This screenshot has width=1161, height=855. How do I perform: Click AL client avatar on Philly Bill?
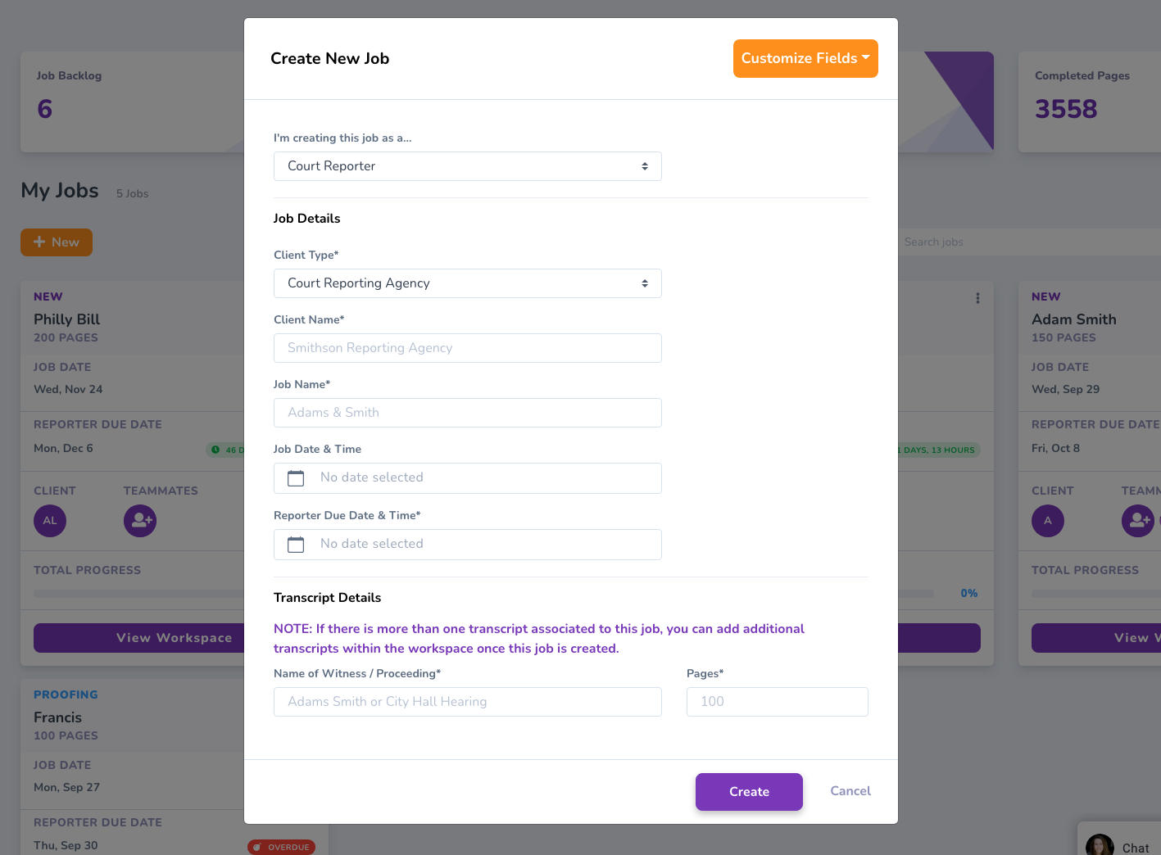(50, 521)
